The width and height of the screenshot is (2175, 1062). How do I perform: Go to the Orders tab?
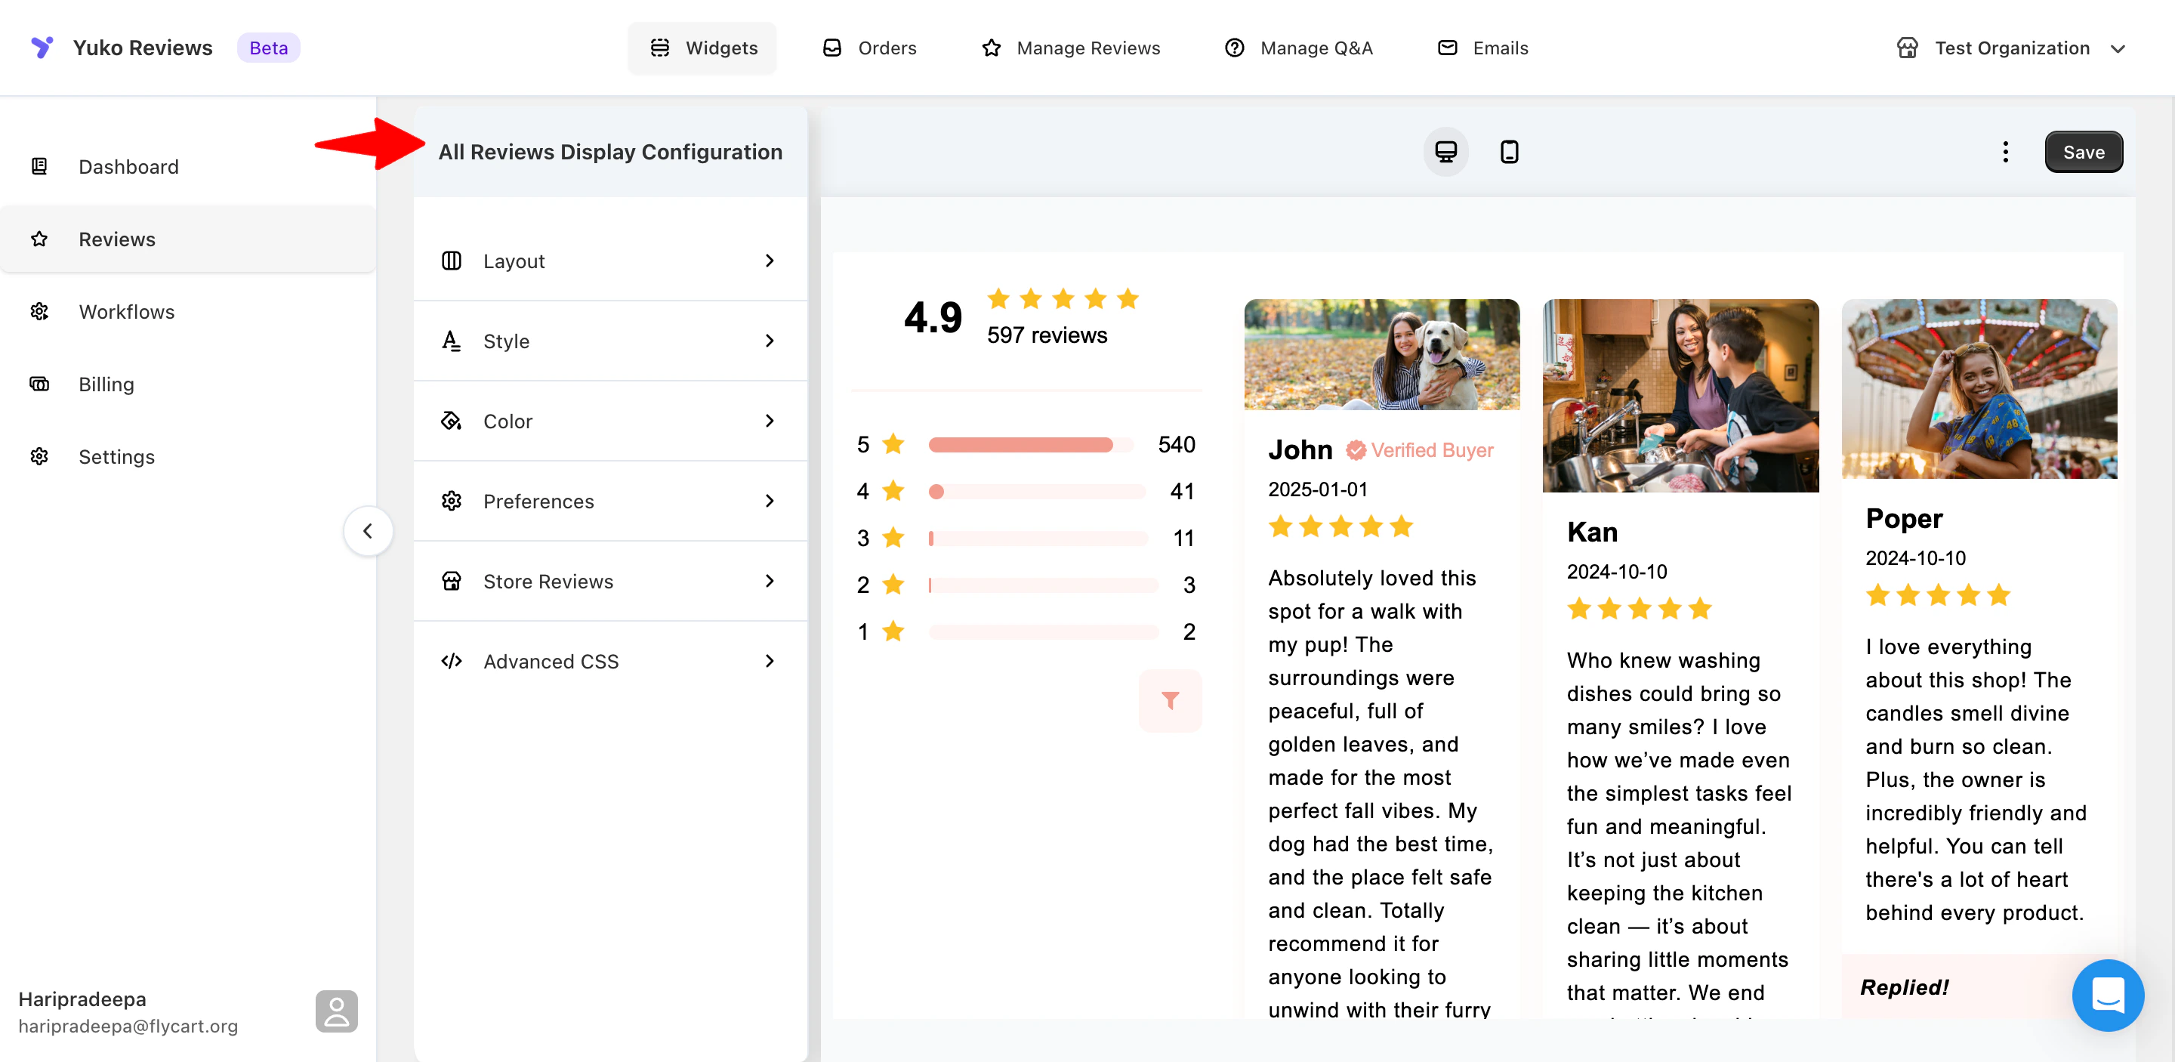[870, 48]
